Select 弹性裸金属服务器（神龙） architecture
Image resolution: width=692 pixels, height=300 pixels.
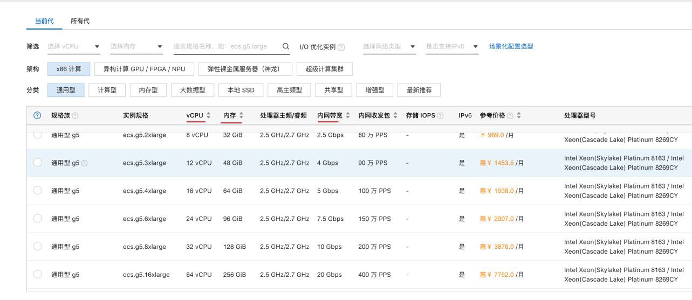246,69
